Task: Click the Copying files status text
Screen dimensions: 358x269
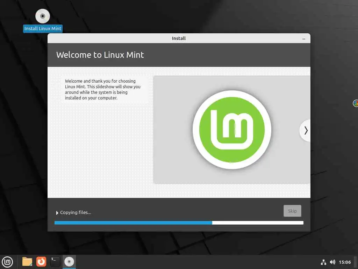Action: click(x=76, y=213)
